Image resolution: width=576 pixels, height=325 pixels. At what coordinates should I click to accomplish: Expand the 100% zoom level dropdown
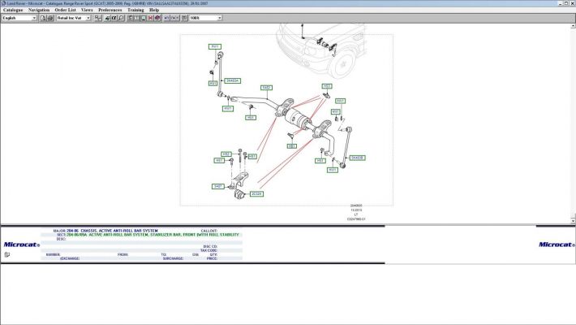219,18
